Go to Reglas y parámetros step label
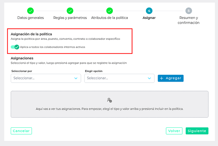Image resolution: width=218 pixels, height=146 pixels. 70,18
